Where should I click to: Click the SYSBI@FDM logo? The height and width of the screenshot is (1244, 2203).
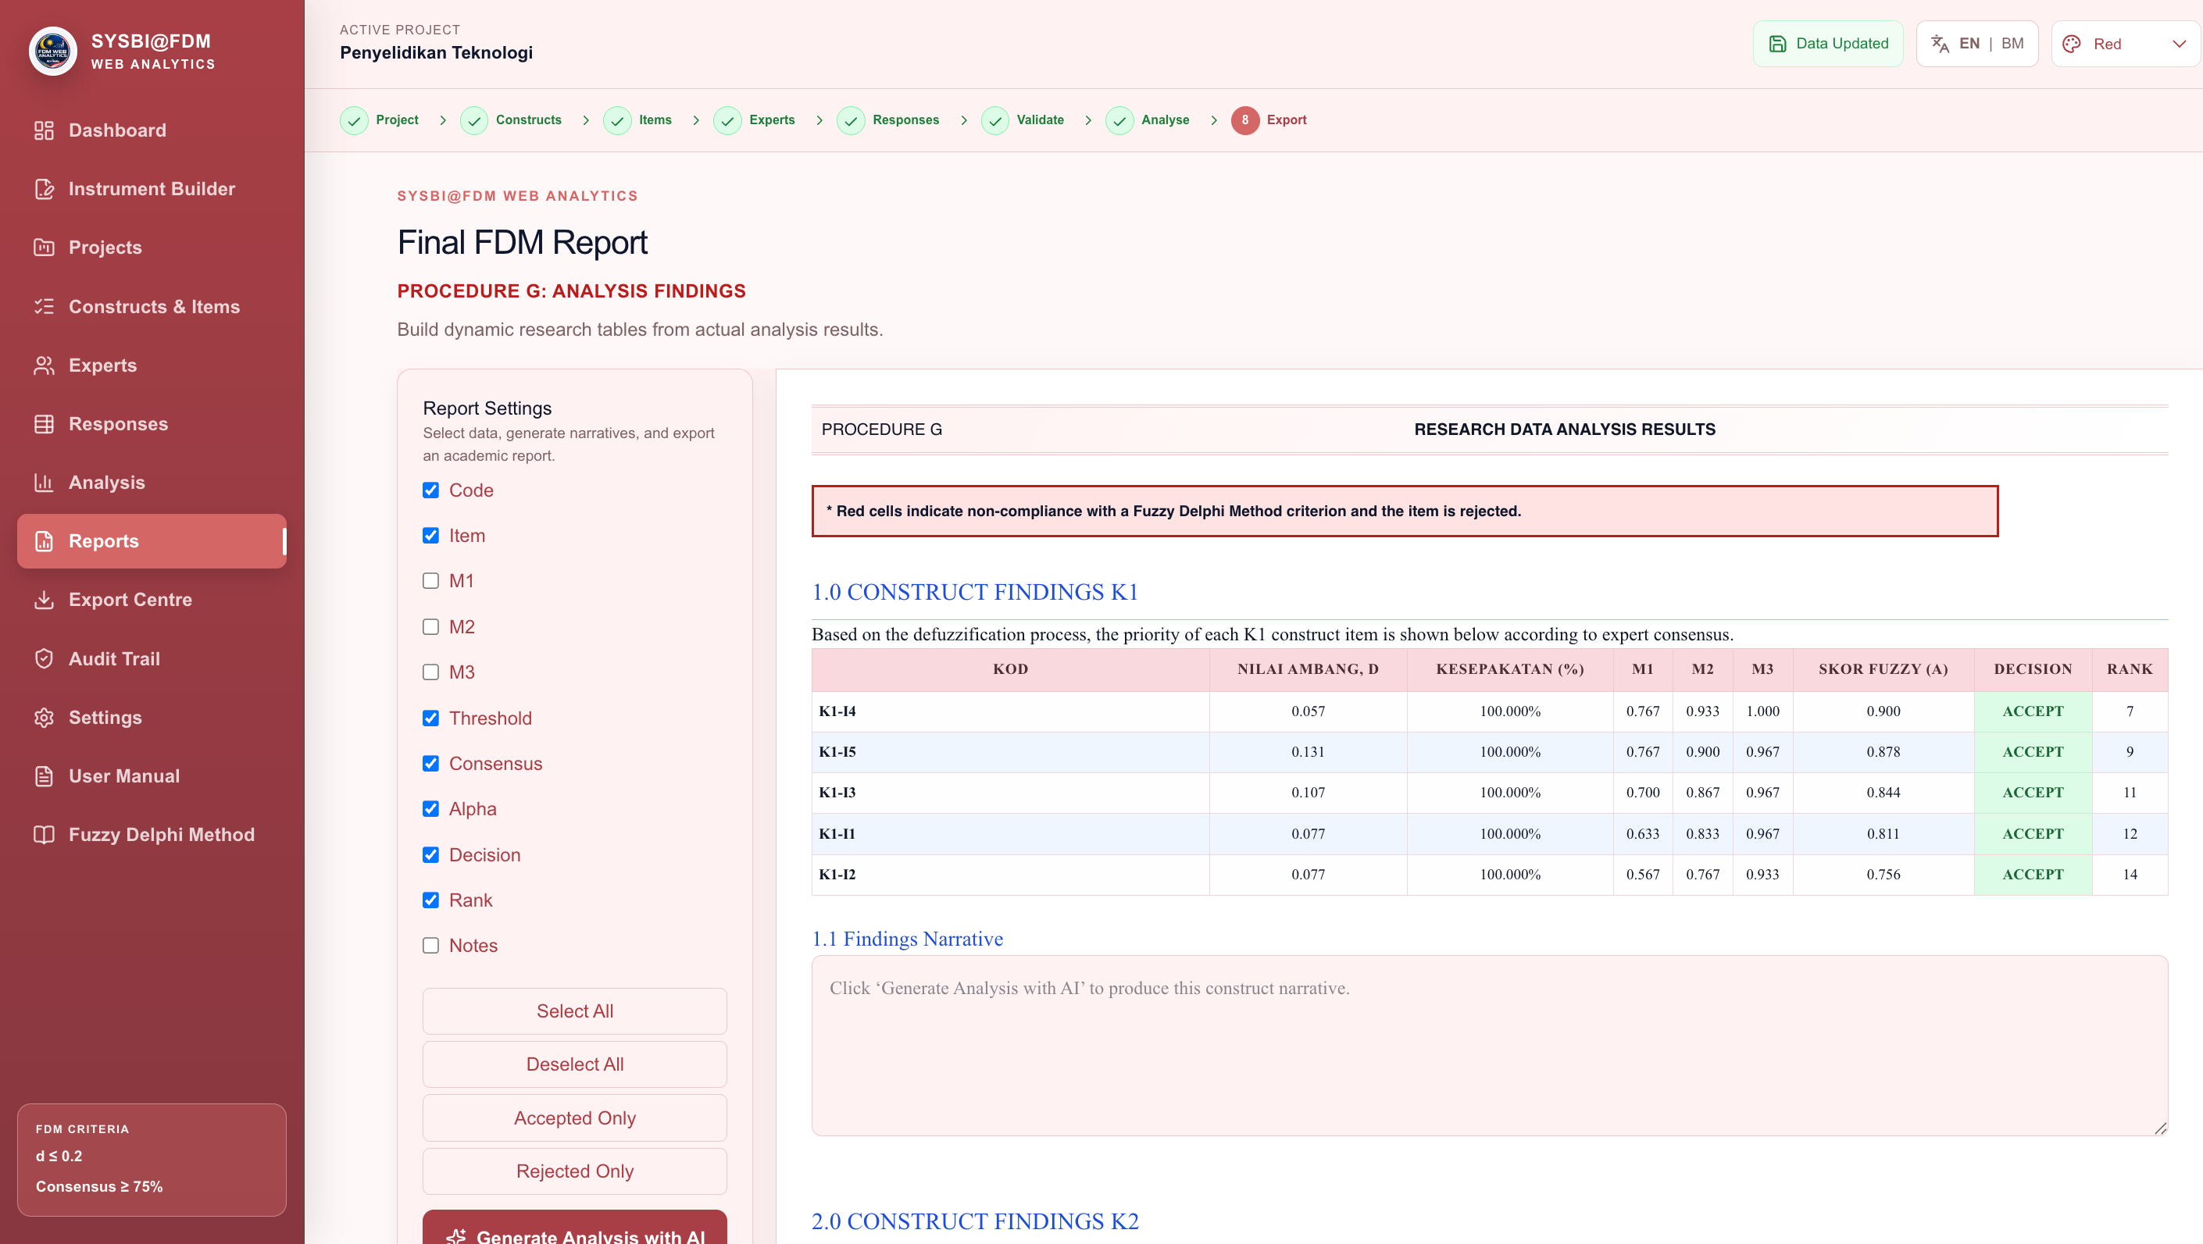(53, 51)
